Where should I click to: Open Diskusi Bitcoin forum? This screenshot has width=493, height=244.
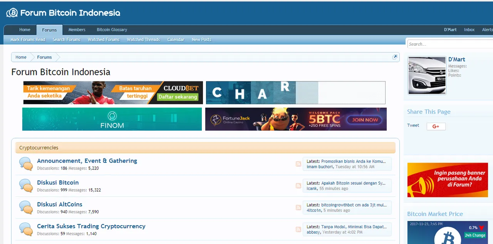58,183
